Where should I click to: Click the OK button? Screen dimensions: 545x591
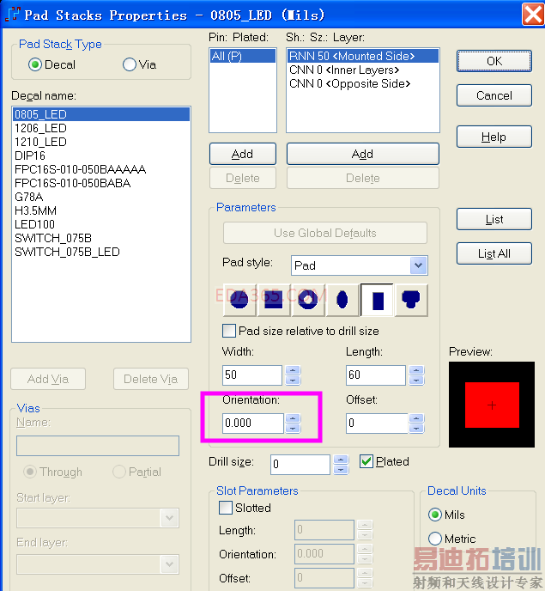[x=494, y=61]
